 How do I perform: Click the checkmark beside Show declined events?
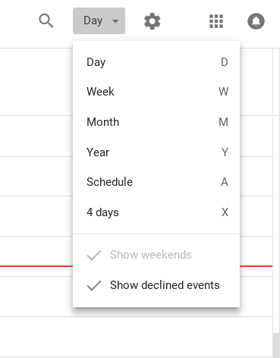(94, 286)
